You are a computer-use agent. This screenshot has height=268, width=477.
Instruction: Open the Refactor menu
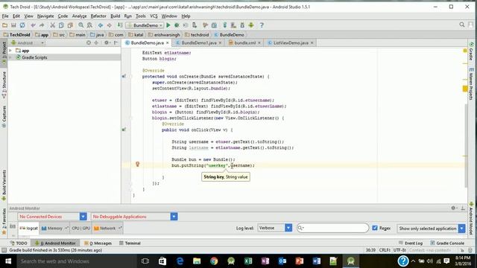point(98,16)
